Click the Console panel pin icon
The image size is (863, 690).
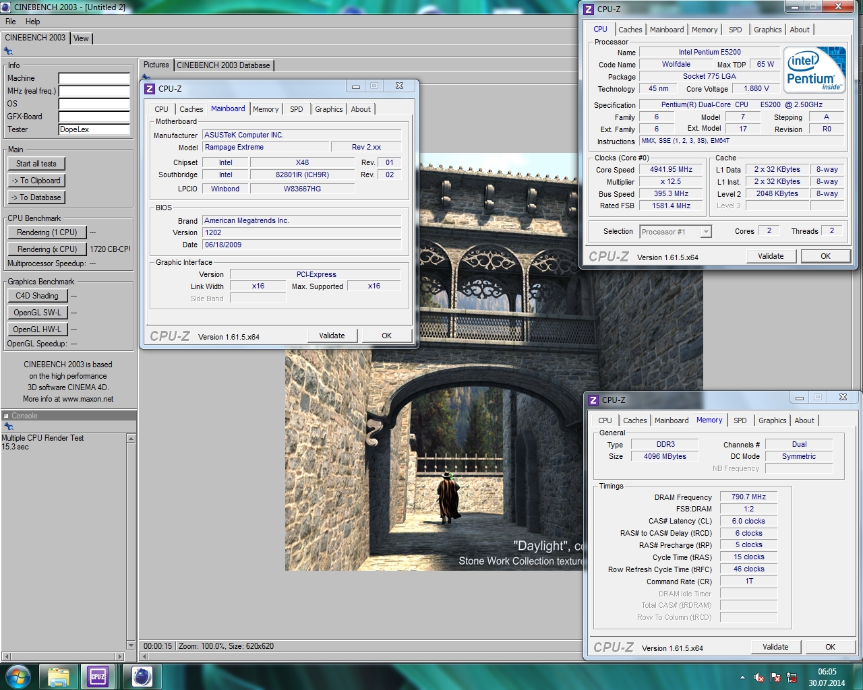pyautogui.click(x=8, y=427)
